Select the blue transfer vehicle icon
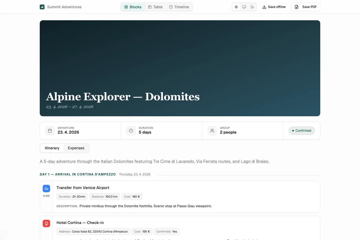This screenshot has width=360, height=240. coord(46,188)
